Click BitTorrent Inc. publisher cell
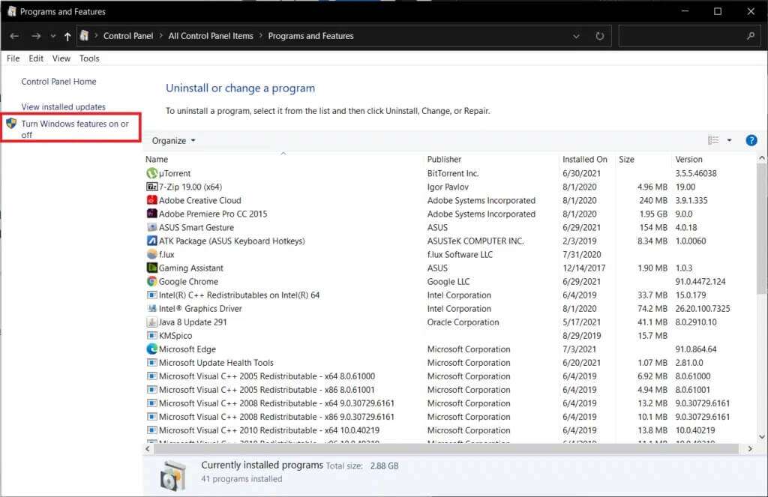Viewport: 768px width, 497px height. coord(453,173)
